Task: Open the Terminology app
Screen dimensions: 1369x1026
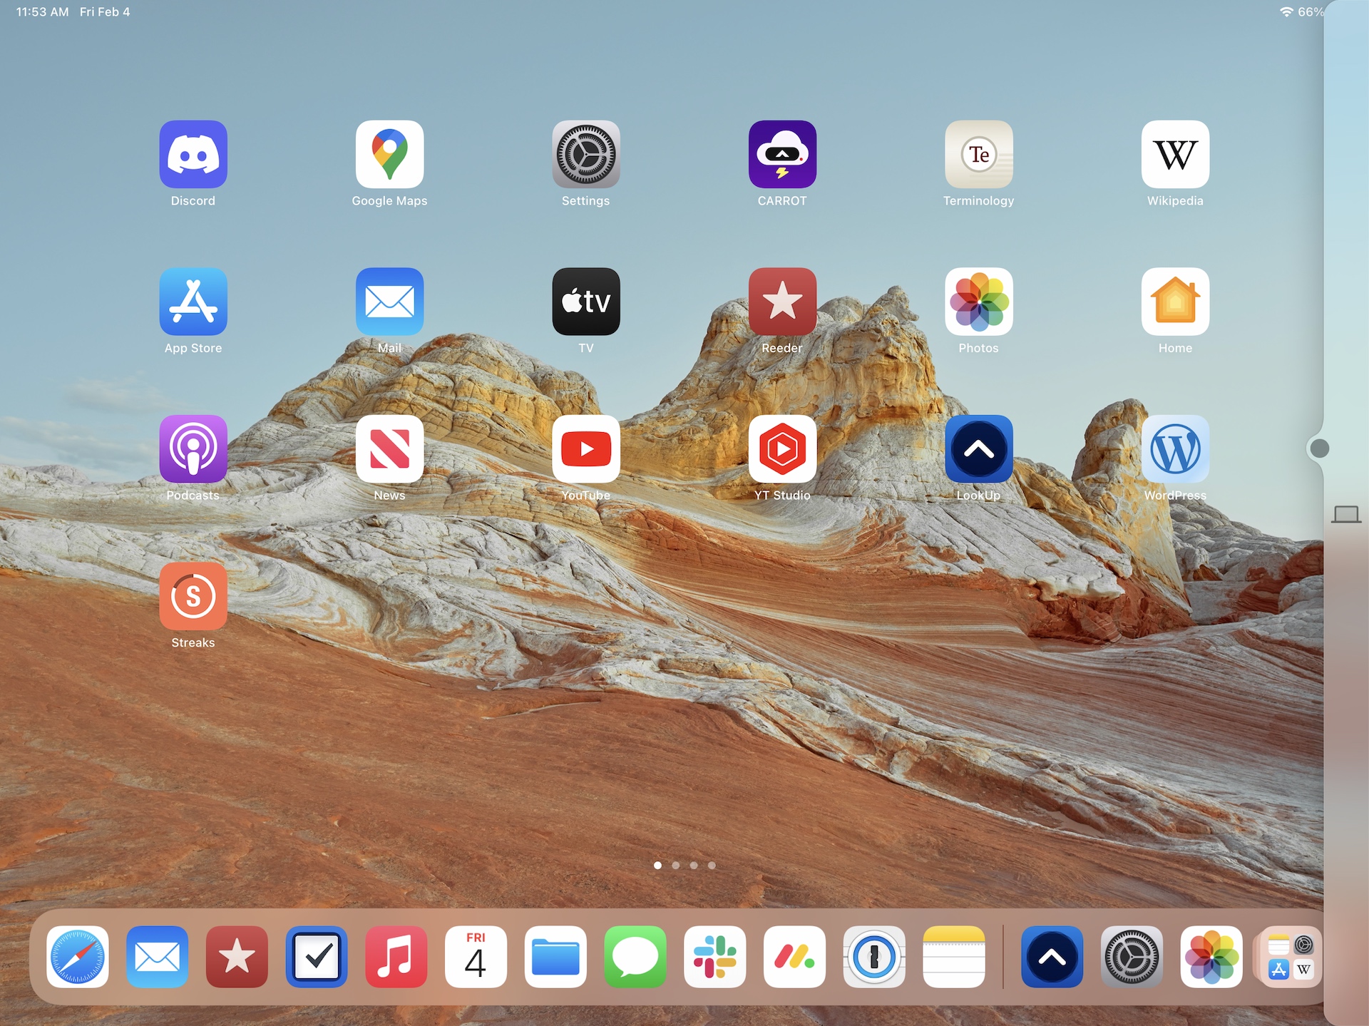Action: pos(978,154)
